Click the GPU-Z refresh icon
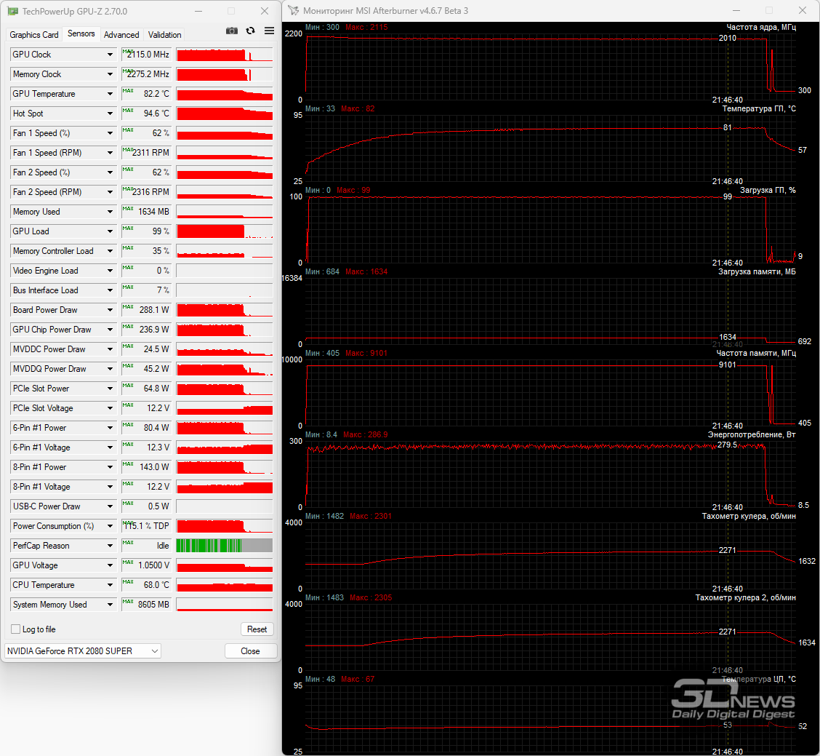 251,31
